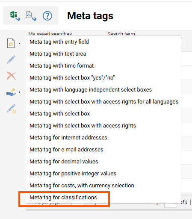192x219 pixels.
Task: Select Meta tag for e-mail addresses
Action: tap(66, 150)
